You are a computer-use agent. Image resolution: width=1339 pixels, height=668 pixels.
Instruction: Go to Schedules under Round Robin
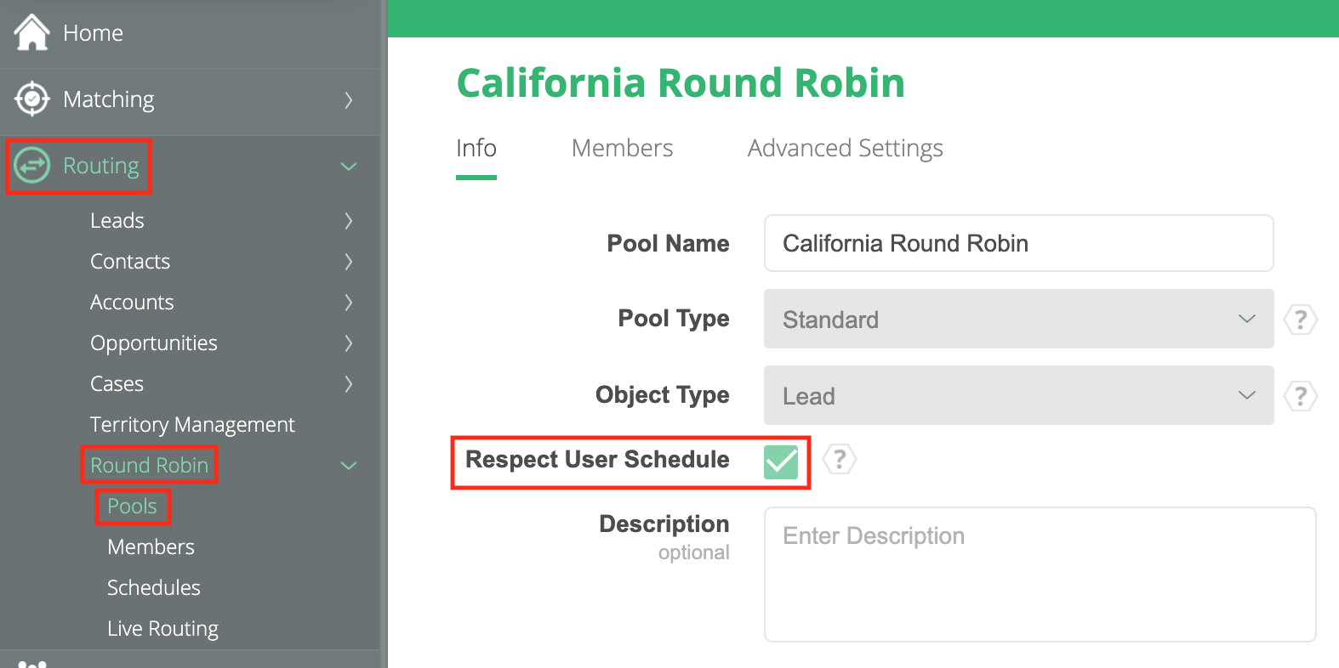click(154, 587)
